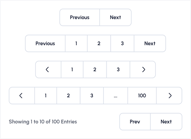
Task: Select page 3 before the ellipsis
Action: tap(92, 96)
